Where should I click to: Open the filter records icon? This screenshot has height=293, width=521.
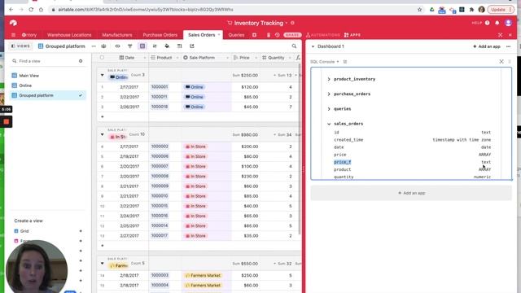(130, 46)
